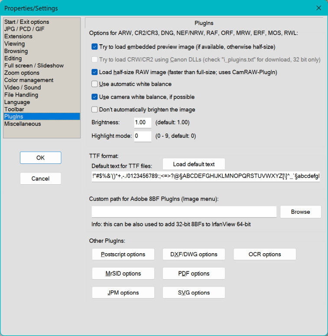Click the Brightness value field
Screen dimensions: 328x336
tap(143, 123)
